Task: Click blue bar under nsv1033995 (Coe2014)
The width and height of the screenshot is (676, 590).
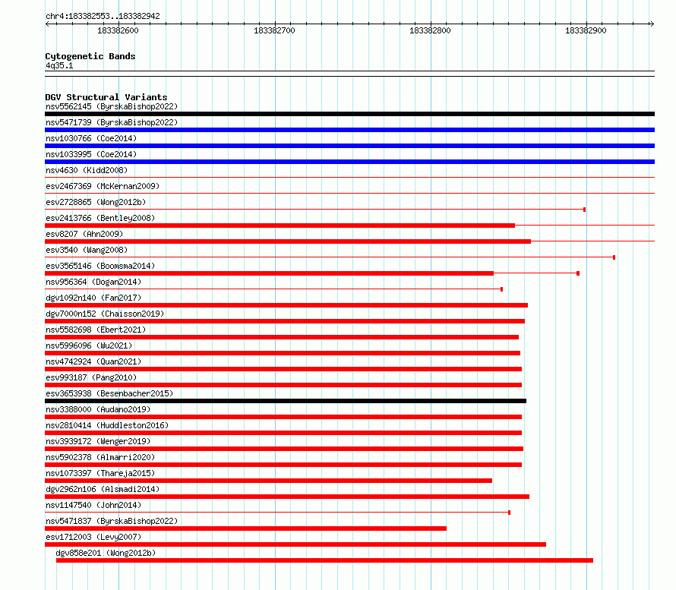Action: pyautogui.click(x=349, y=162)
